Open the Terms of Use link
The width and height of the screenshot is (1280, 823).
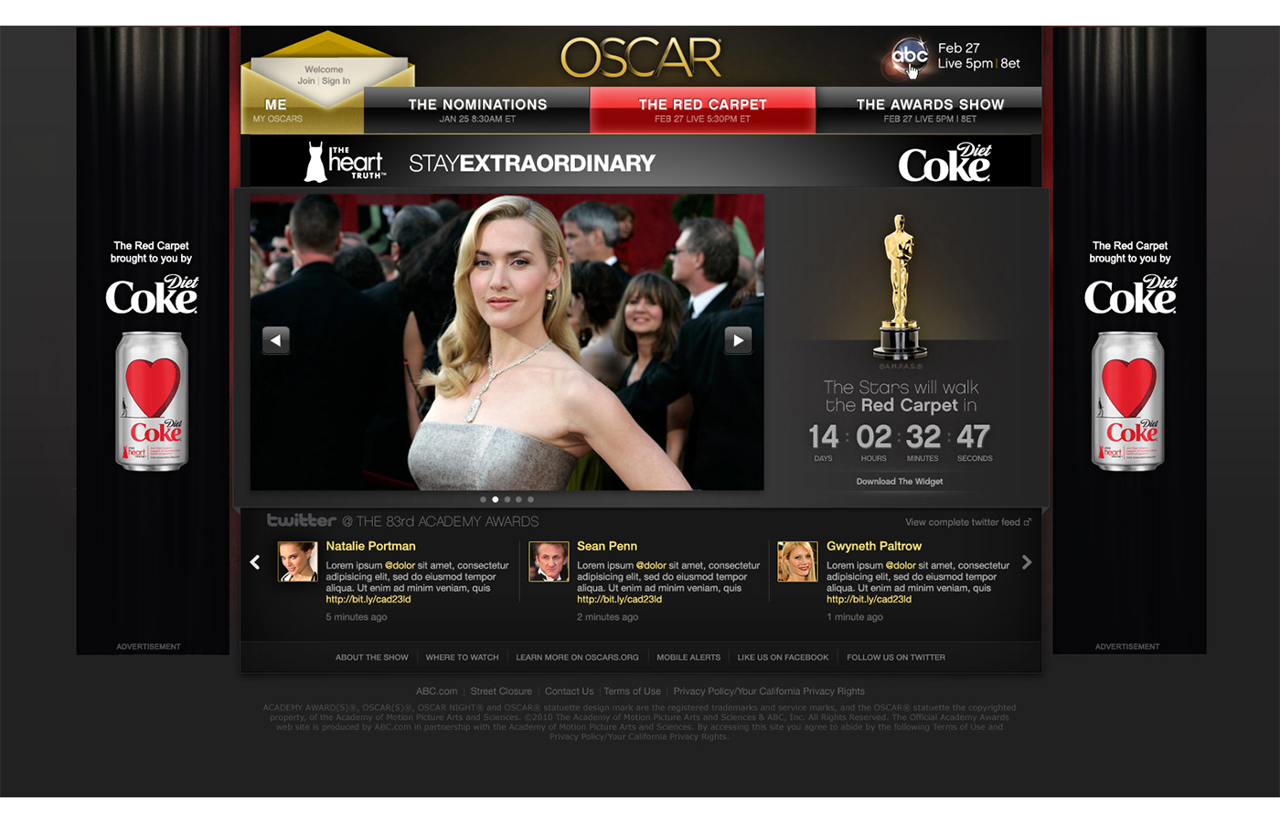click(x=632, y=691)
